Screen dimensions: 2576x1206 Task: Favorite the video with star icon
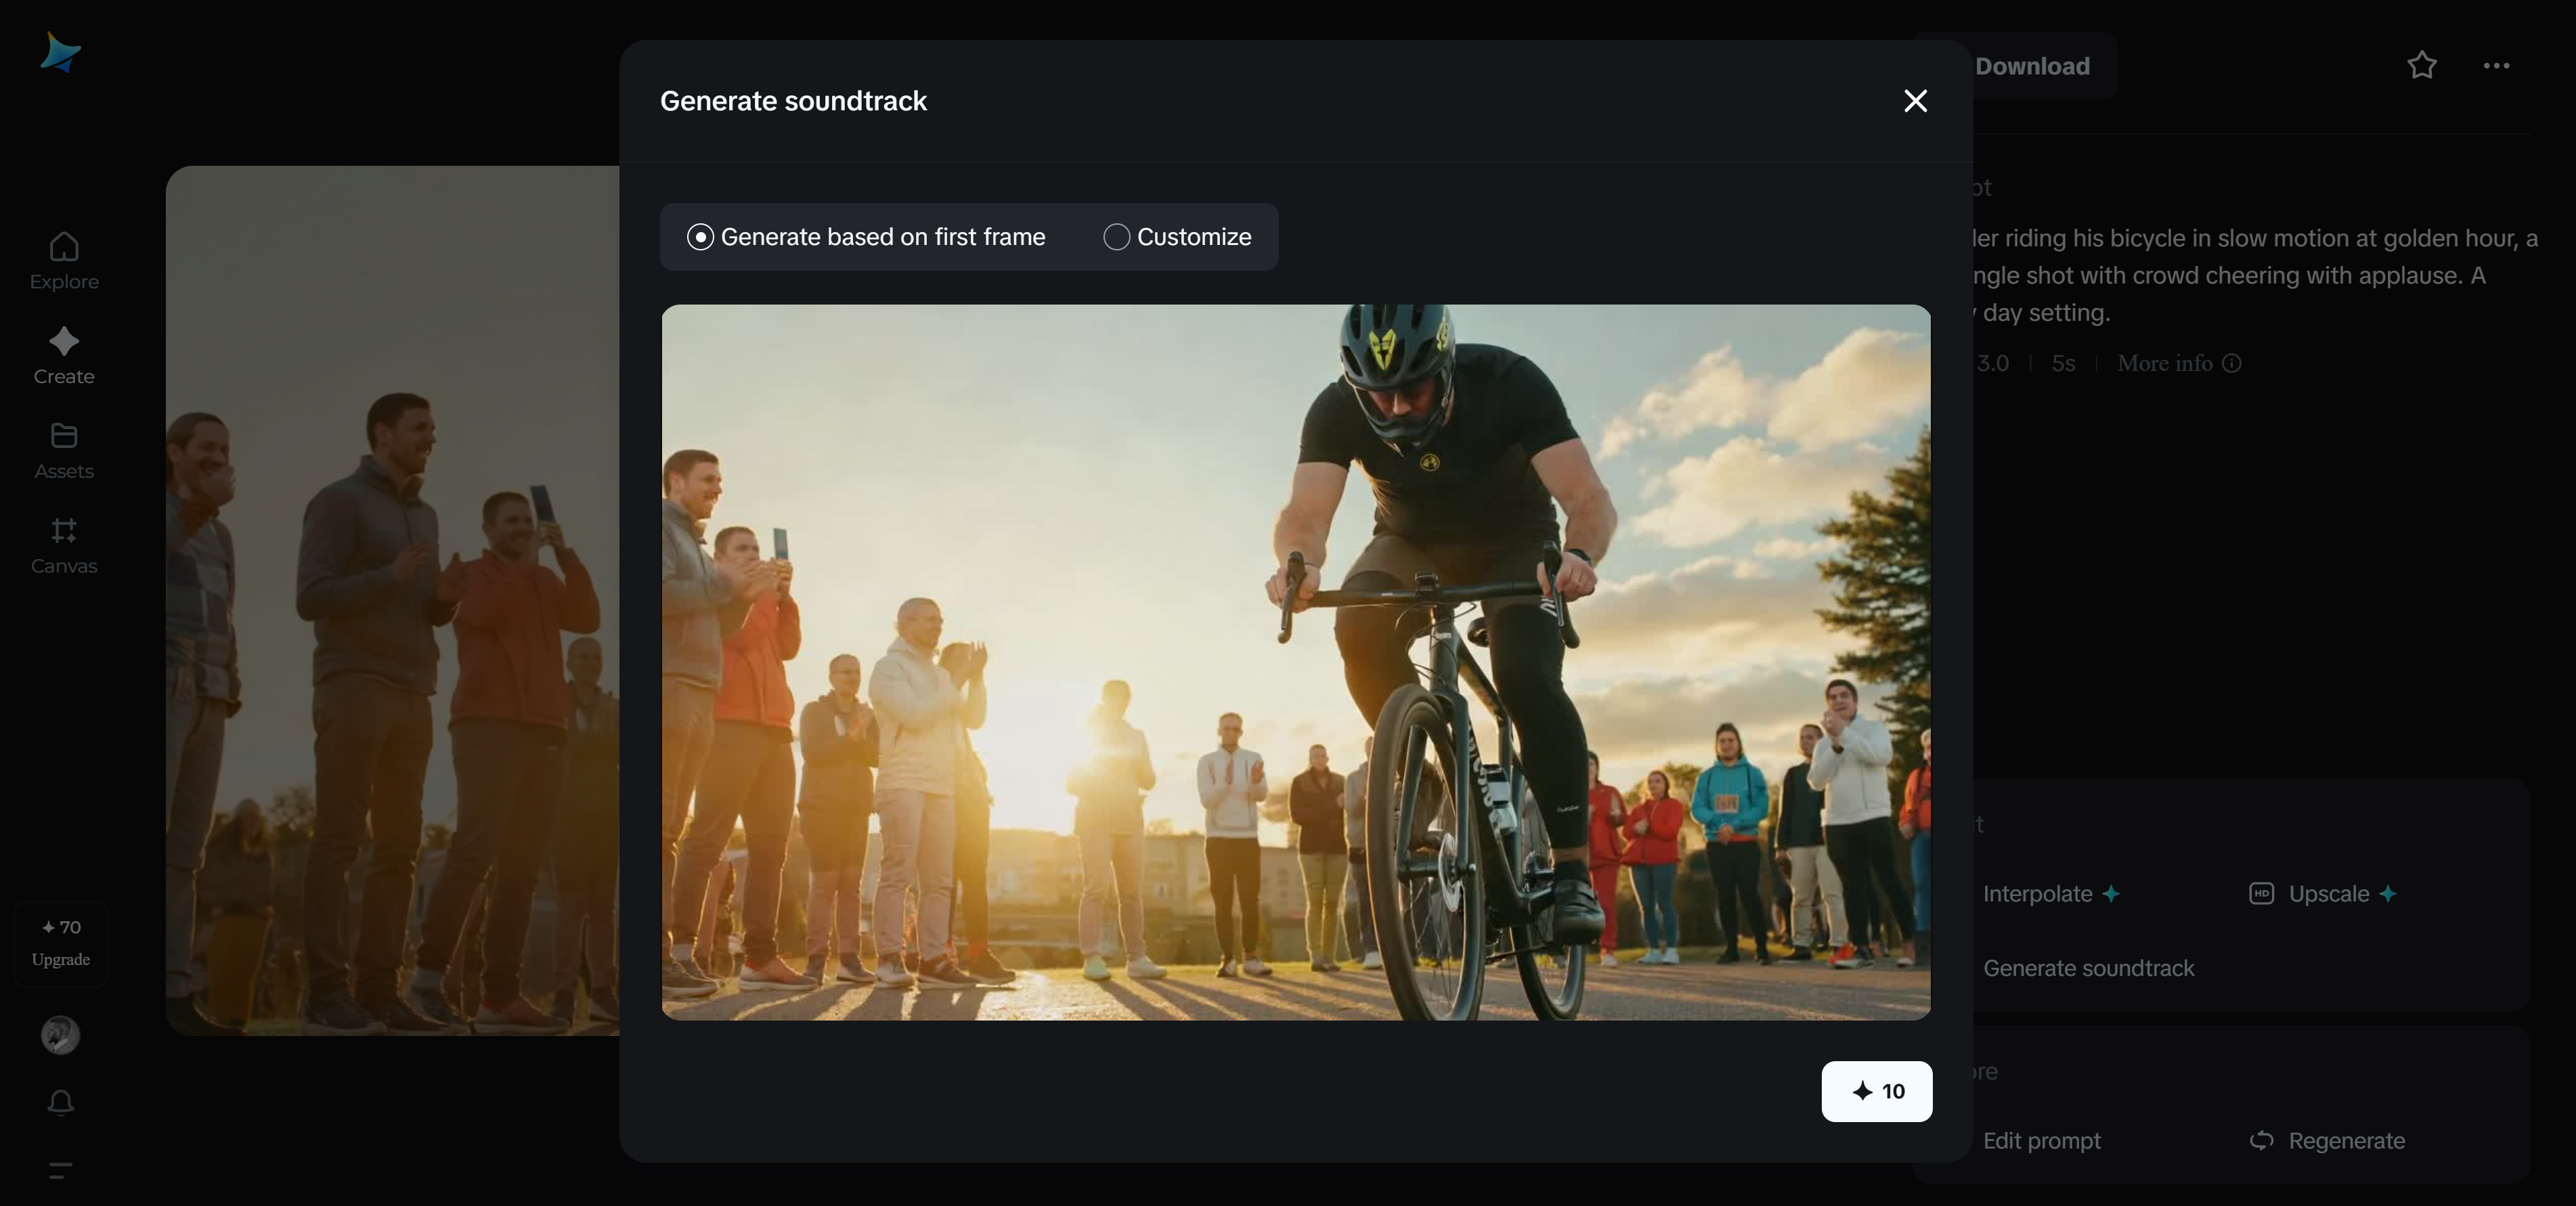(2421, 66)
